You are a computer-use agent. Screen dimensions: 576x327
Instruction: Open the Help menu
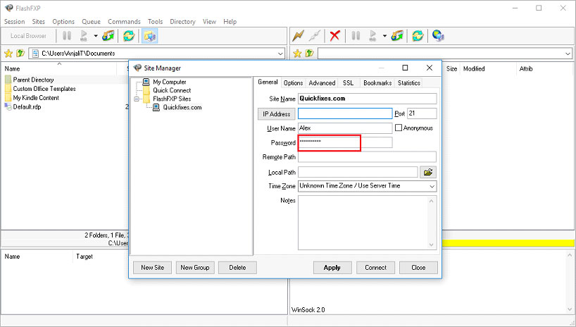230,22
